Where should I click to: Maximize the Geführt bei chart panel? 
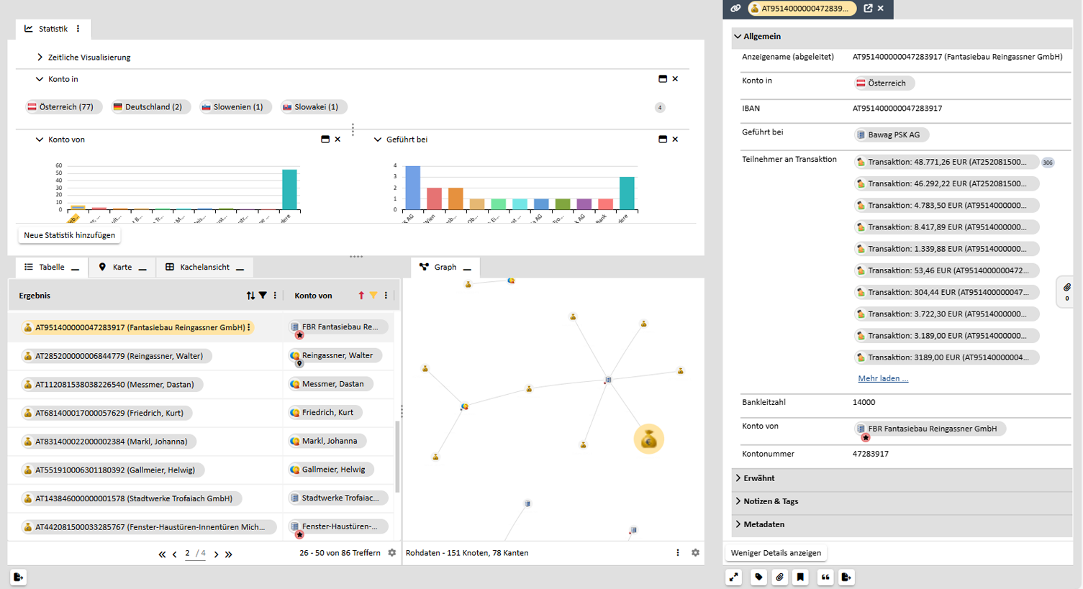[x=663, y=140]
